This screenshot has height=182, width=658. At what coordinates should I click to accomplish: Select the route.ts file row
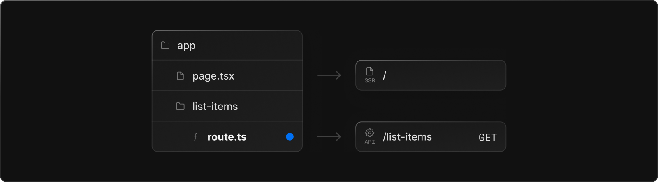click(x=227, y=136)
